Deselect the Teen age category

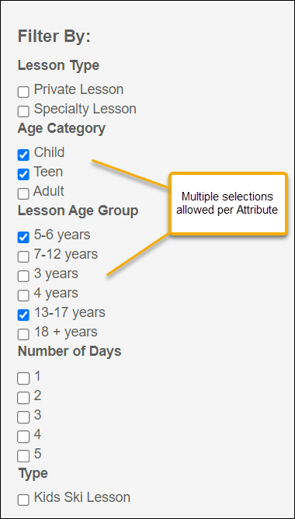coord(23,174)
